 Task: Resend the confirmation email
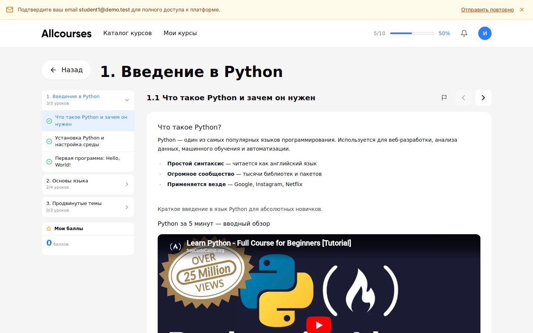coord(487,10)
